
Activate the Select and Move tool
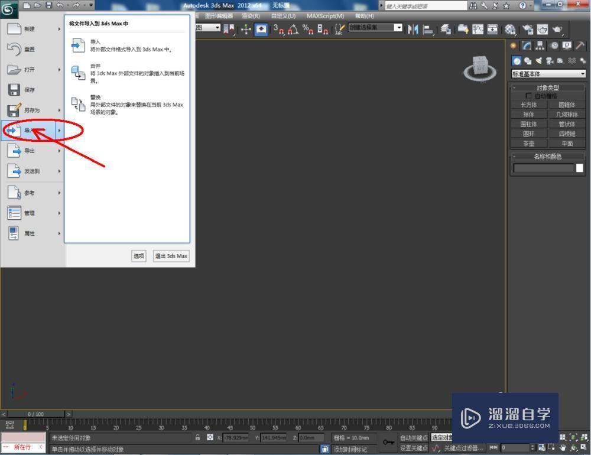pos(246,30)
